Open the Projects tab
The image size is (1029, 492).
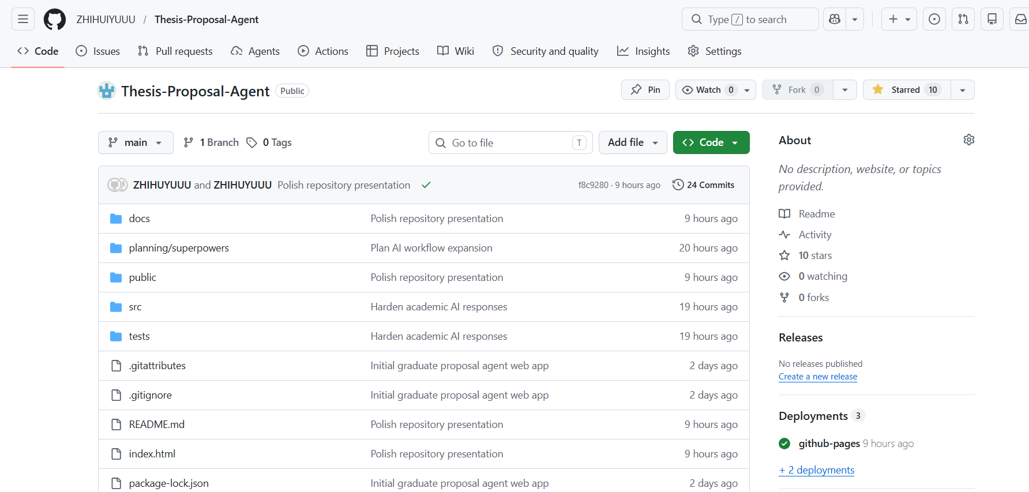(x=393, y=51)
